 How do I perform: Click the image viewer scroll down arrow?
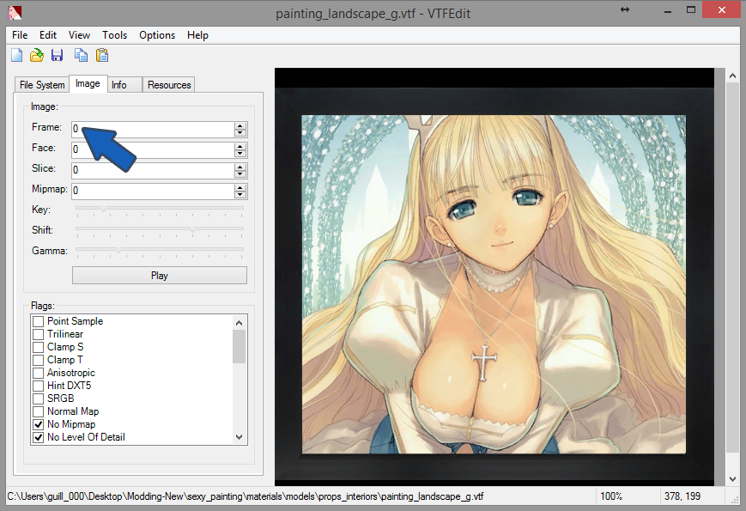pyautogui.click(x=732, y=478)
